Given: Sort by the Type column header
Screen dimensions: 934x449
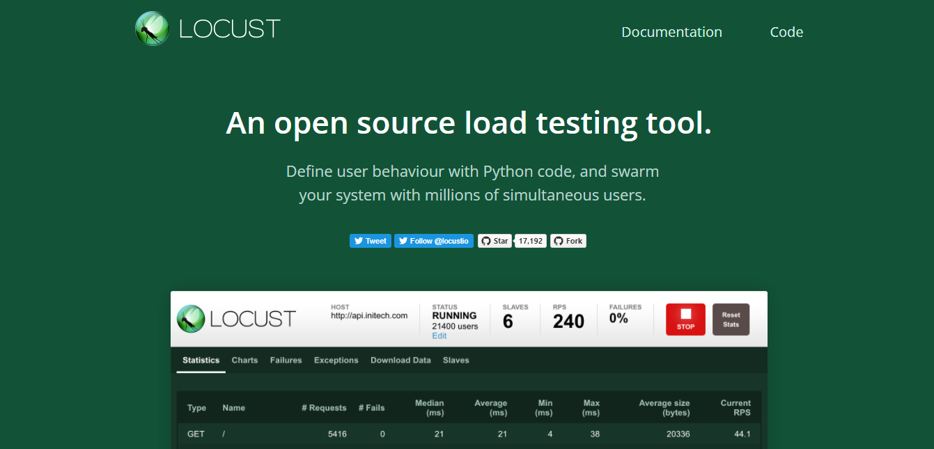Looking at the screenshot, I should (197, 408).
